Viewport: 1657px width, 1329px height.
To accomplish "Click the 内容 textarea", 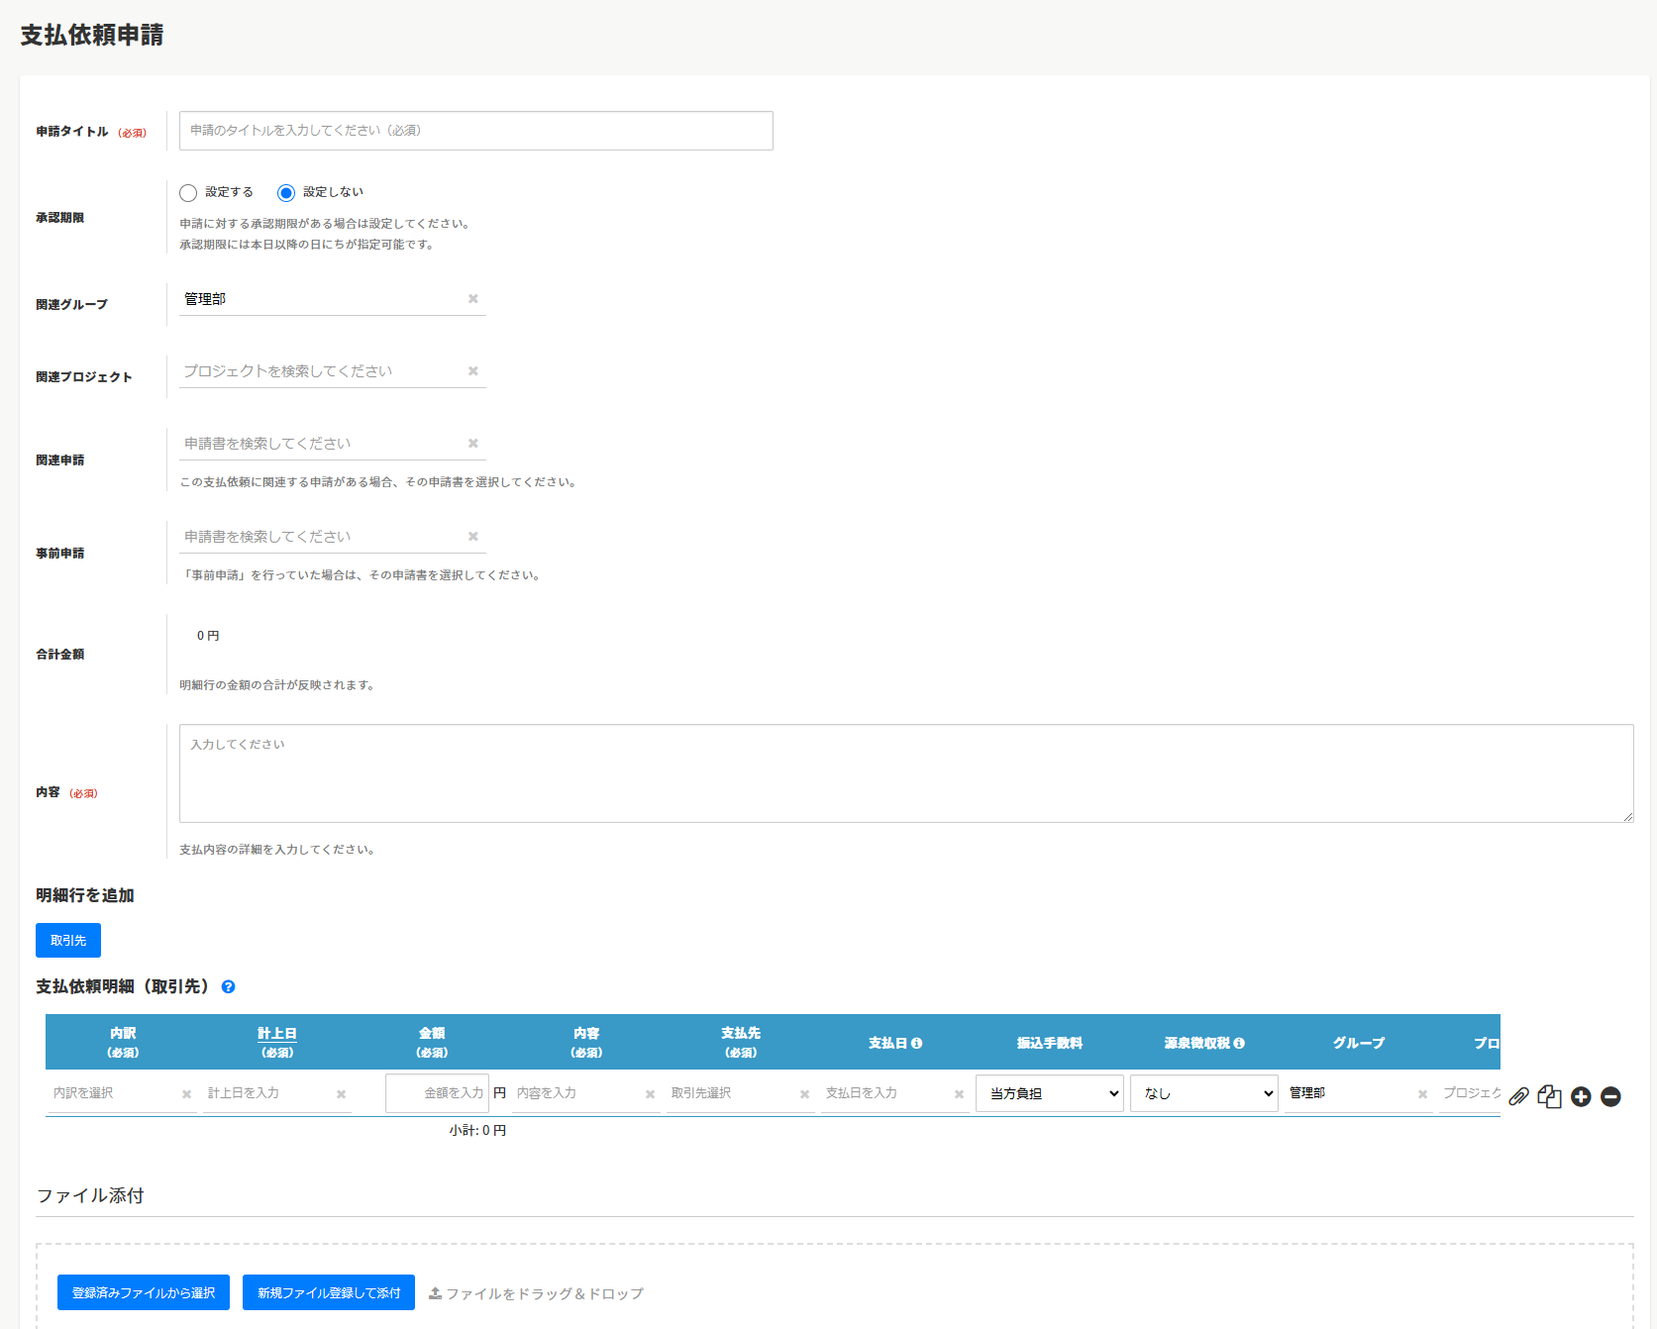I will (905, 773).
